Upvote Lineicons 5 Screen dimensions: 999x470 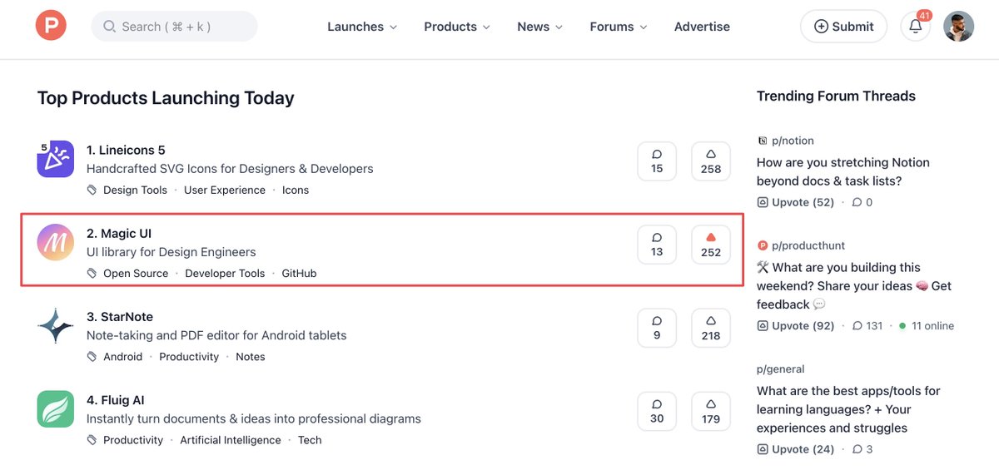click(x=711, y=161)
